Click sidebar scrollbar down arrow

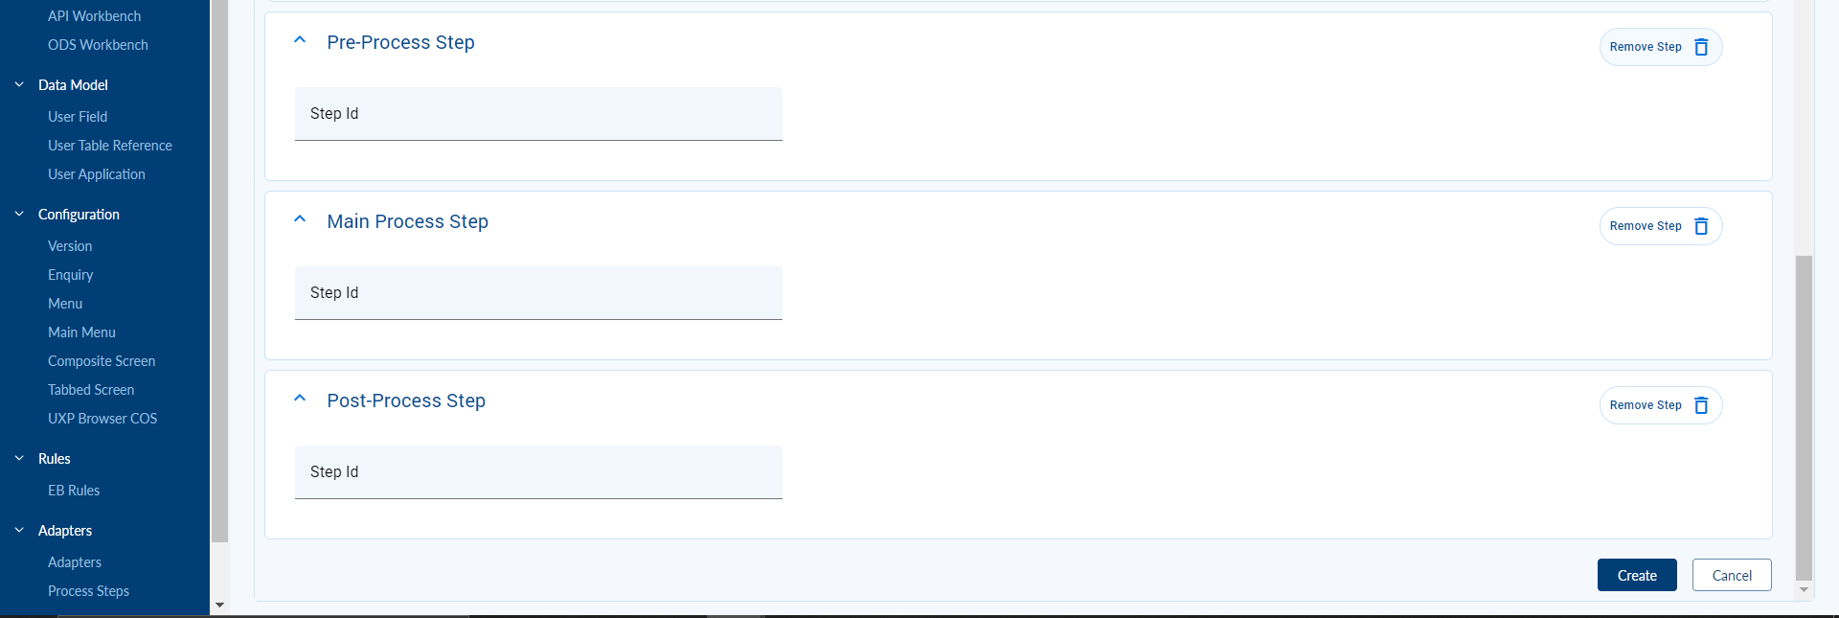pos(219,606)
